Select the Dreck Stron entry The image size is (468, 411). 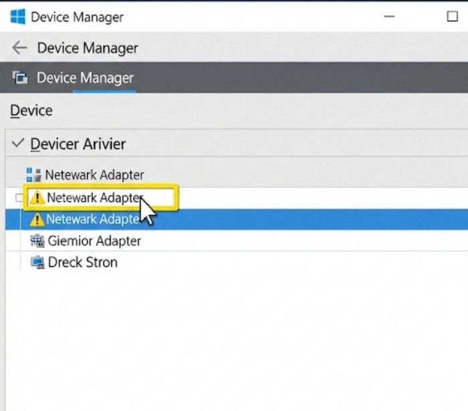82,262
